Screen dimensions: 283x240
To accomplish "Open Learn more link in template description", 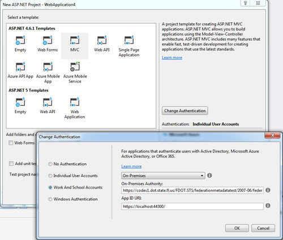I will [172, 58].
